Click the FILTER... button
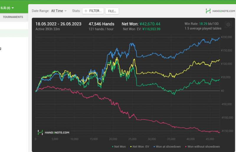The height and width of the screenshot is (152, 236). pyautogui.click(x=92, y=11)
